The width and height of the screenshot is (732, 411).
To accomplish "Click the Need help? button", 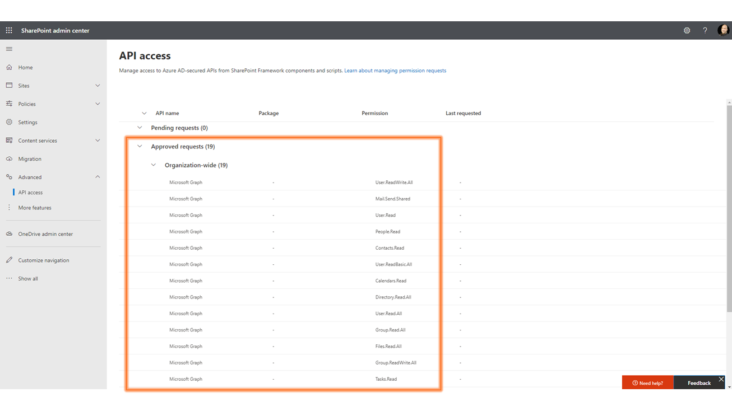I will click(x=647, y=383).
